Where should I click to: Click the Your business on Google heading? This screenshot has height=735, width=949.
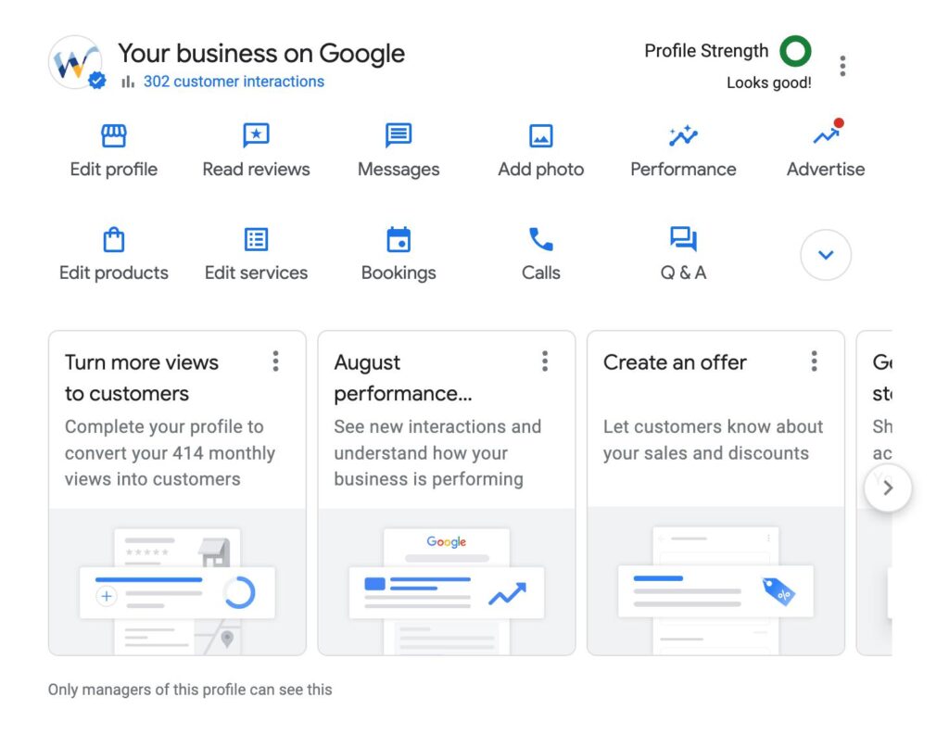(x=261, y=53)
